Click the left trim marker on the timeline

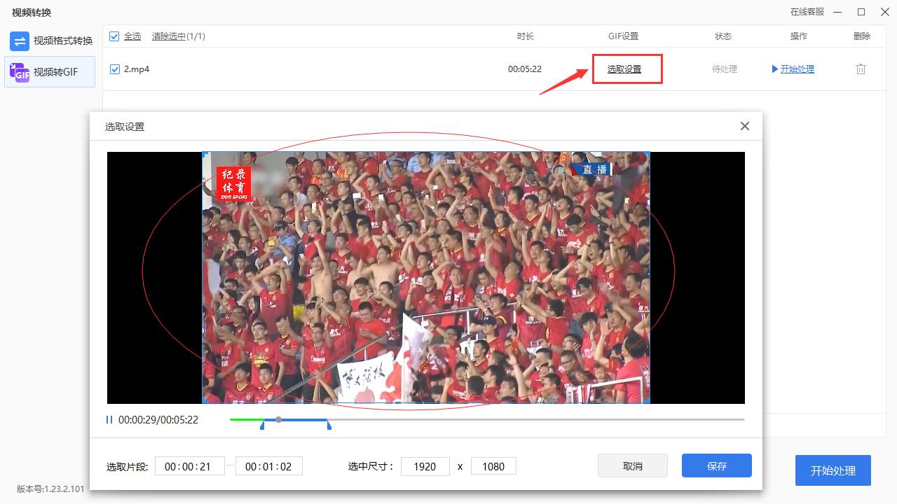263,423
